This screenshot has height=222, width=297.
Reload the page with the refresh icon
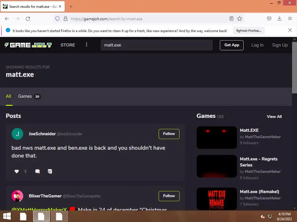28,19
